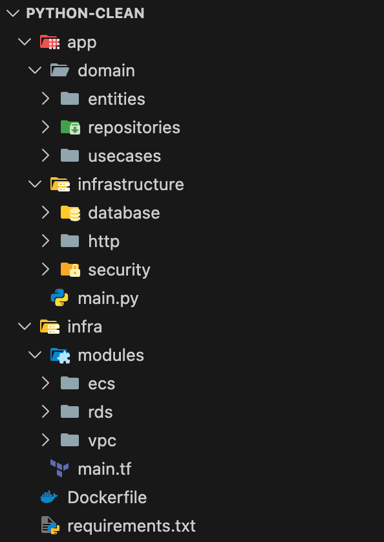Expand the usecases folder

(45, 155)
